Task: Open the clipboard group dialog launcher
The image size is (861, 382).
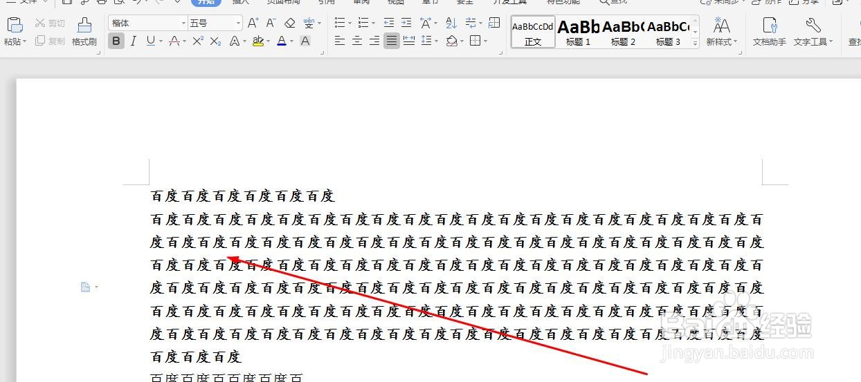Action: pyautogui.click(x=98, y=51)
